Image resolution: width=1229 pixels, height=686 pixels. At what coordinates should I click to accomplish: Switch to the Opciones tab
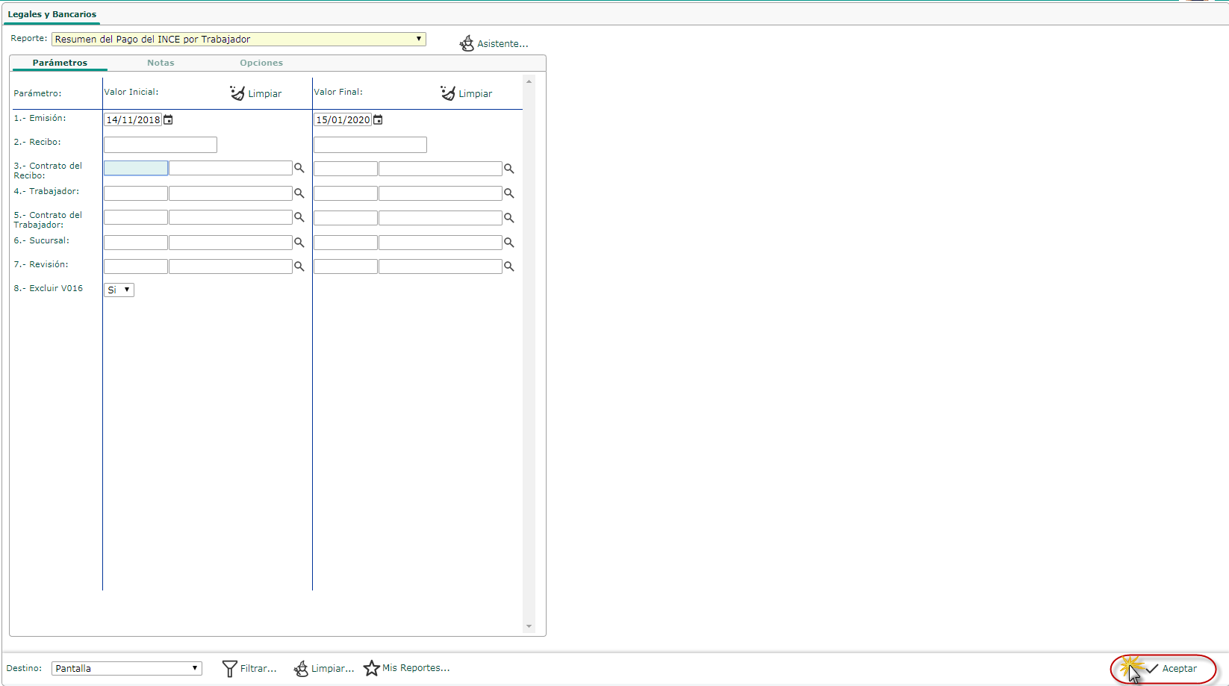261,63
